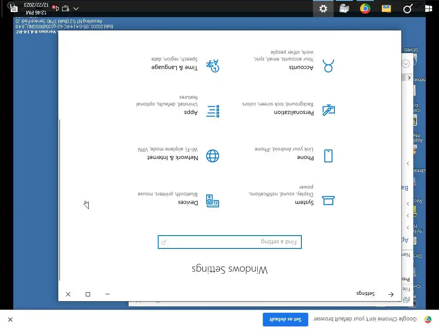Click 'Wi-Fi, airplane mode, VPN' description text
The width and height of the screenshot is (439, 329).
pyautogui.click(x=168, y=149)
